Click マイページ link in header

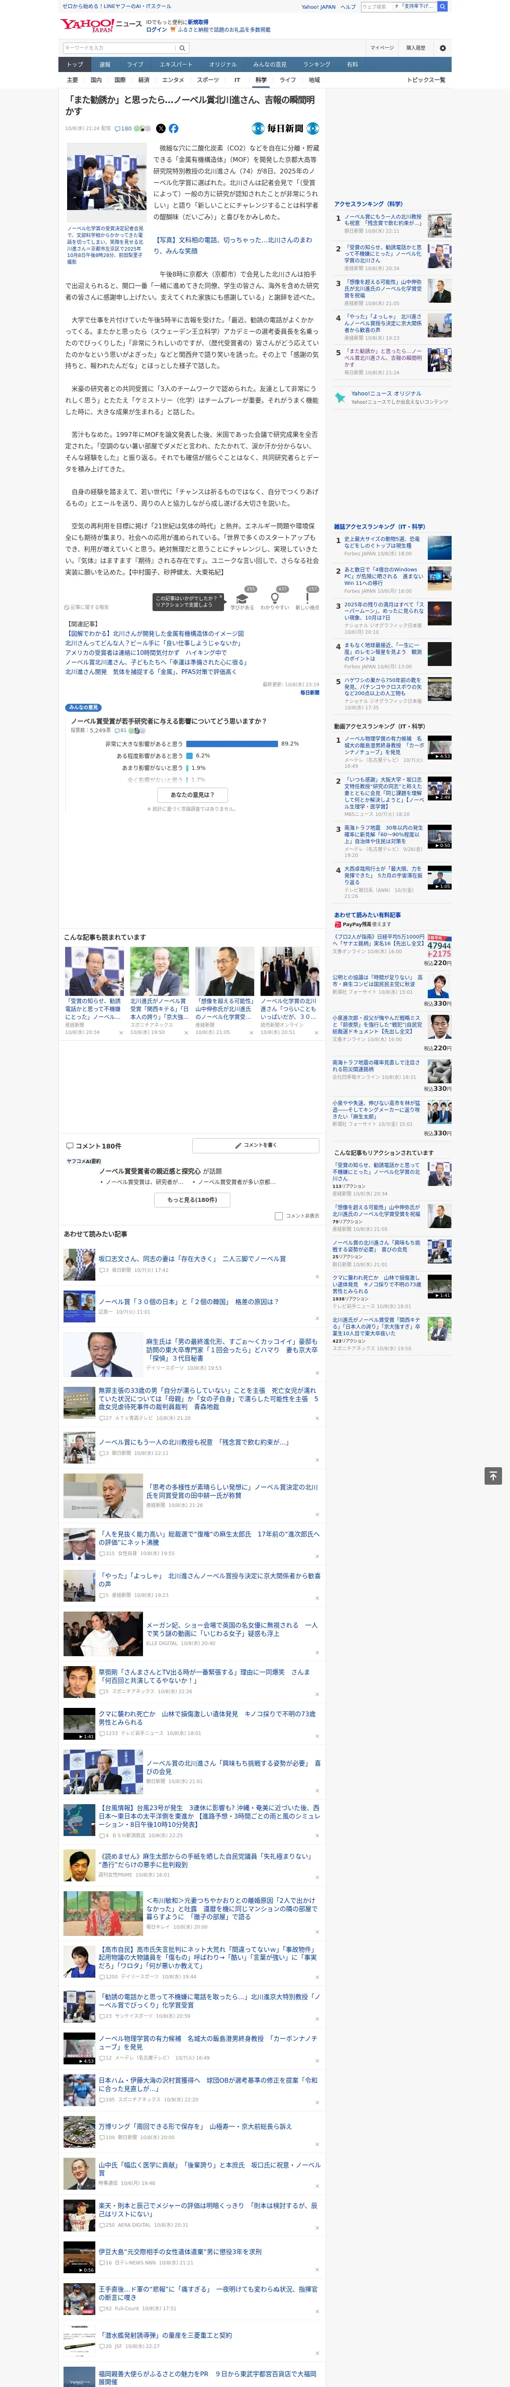381,48
